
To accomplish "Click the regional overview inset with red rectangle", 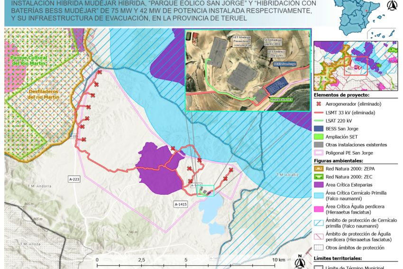I will point(356,65).
